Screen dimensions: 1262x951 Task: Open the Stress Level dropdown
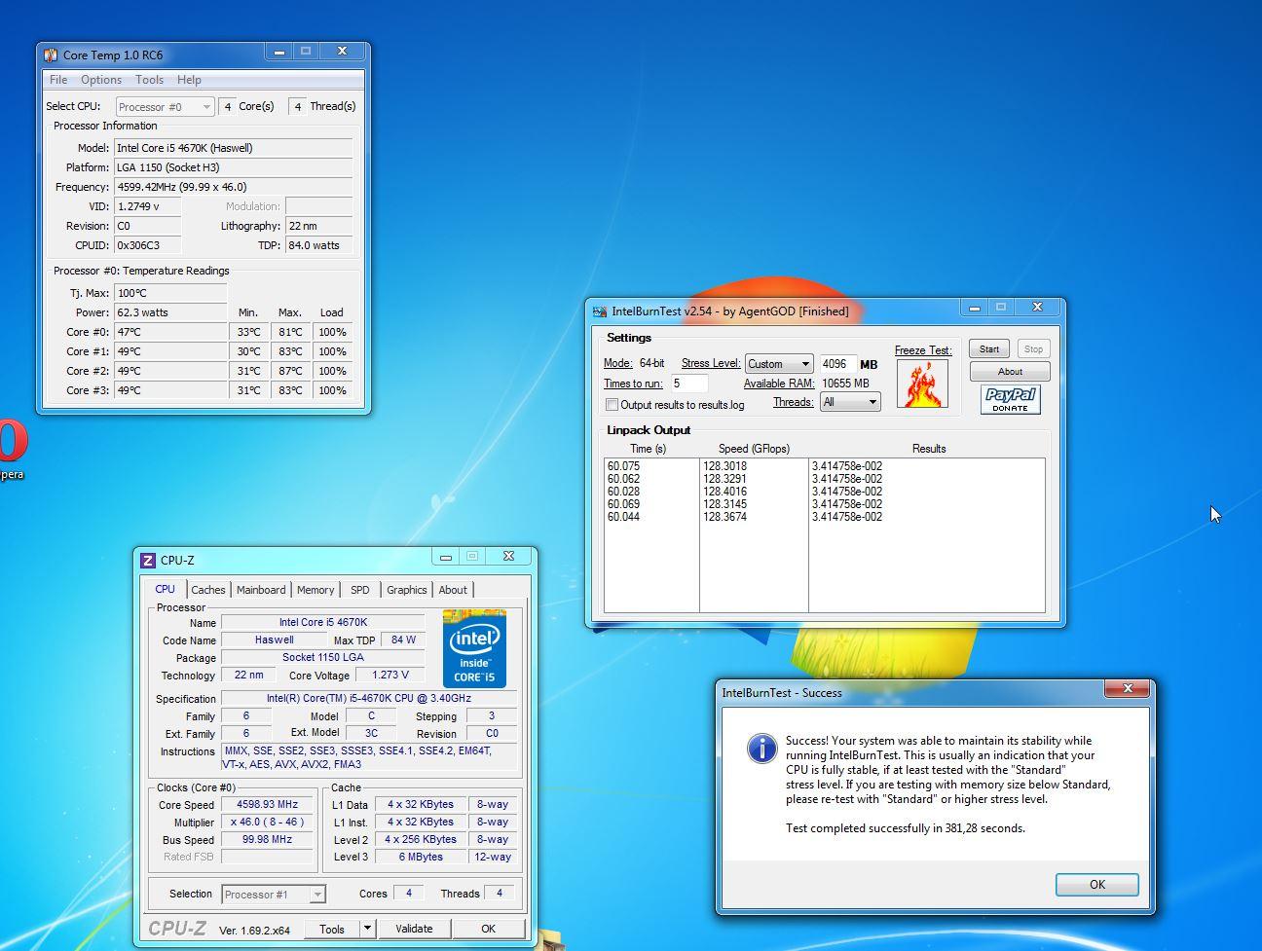click(x=778, y=364)
